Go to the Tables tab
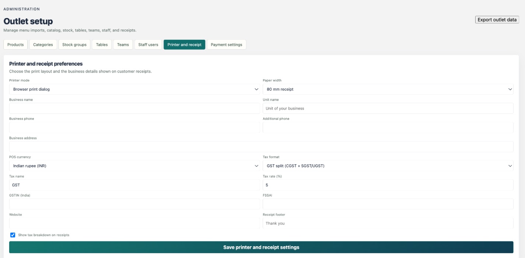Screen dimensions: 525x258 point(102,45)
